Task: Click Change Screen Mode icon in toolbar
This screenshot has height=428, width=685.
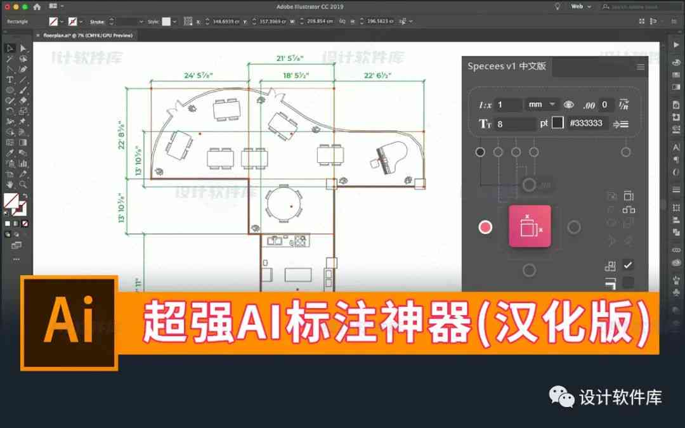Action: pos(16,245)
